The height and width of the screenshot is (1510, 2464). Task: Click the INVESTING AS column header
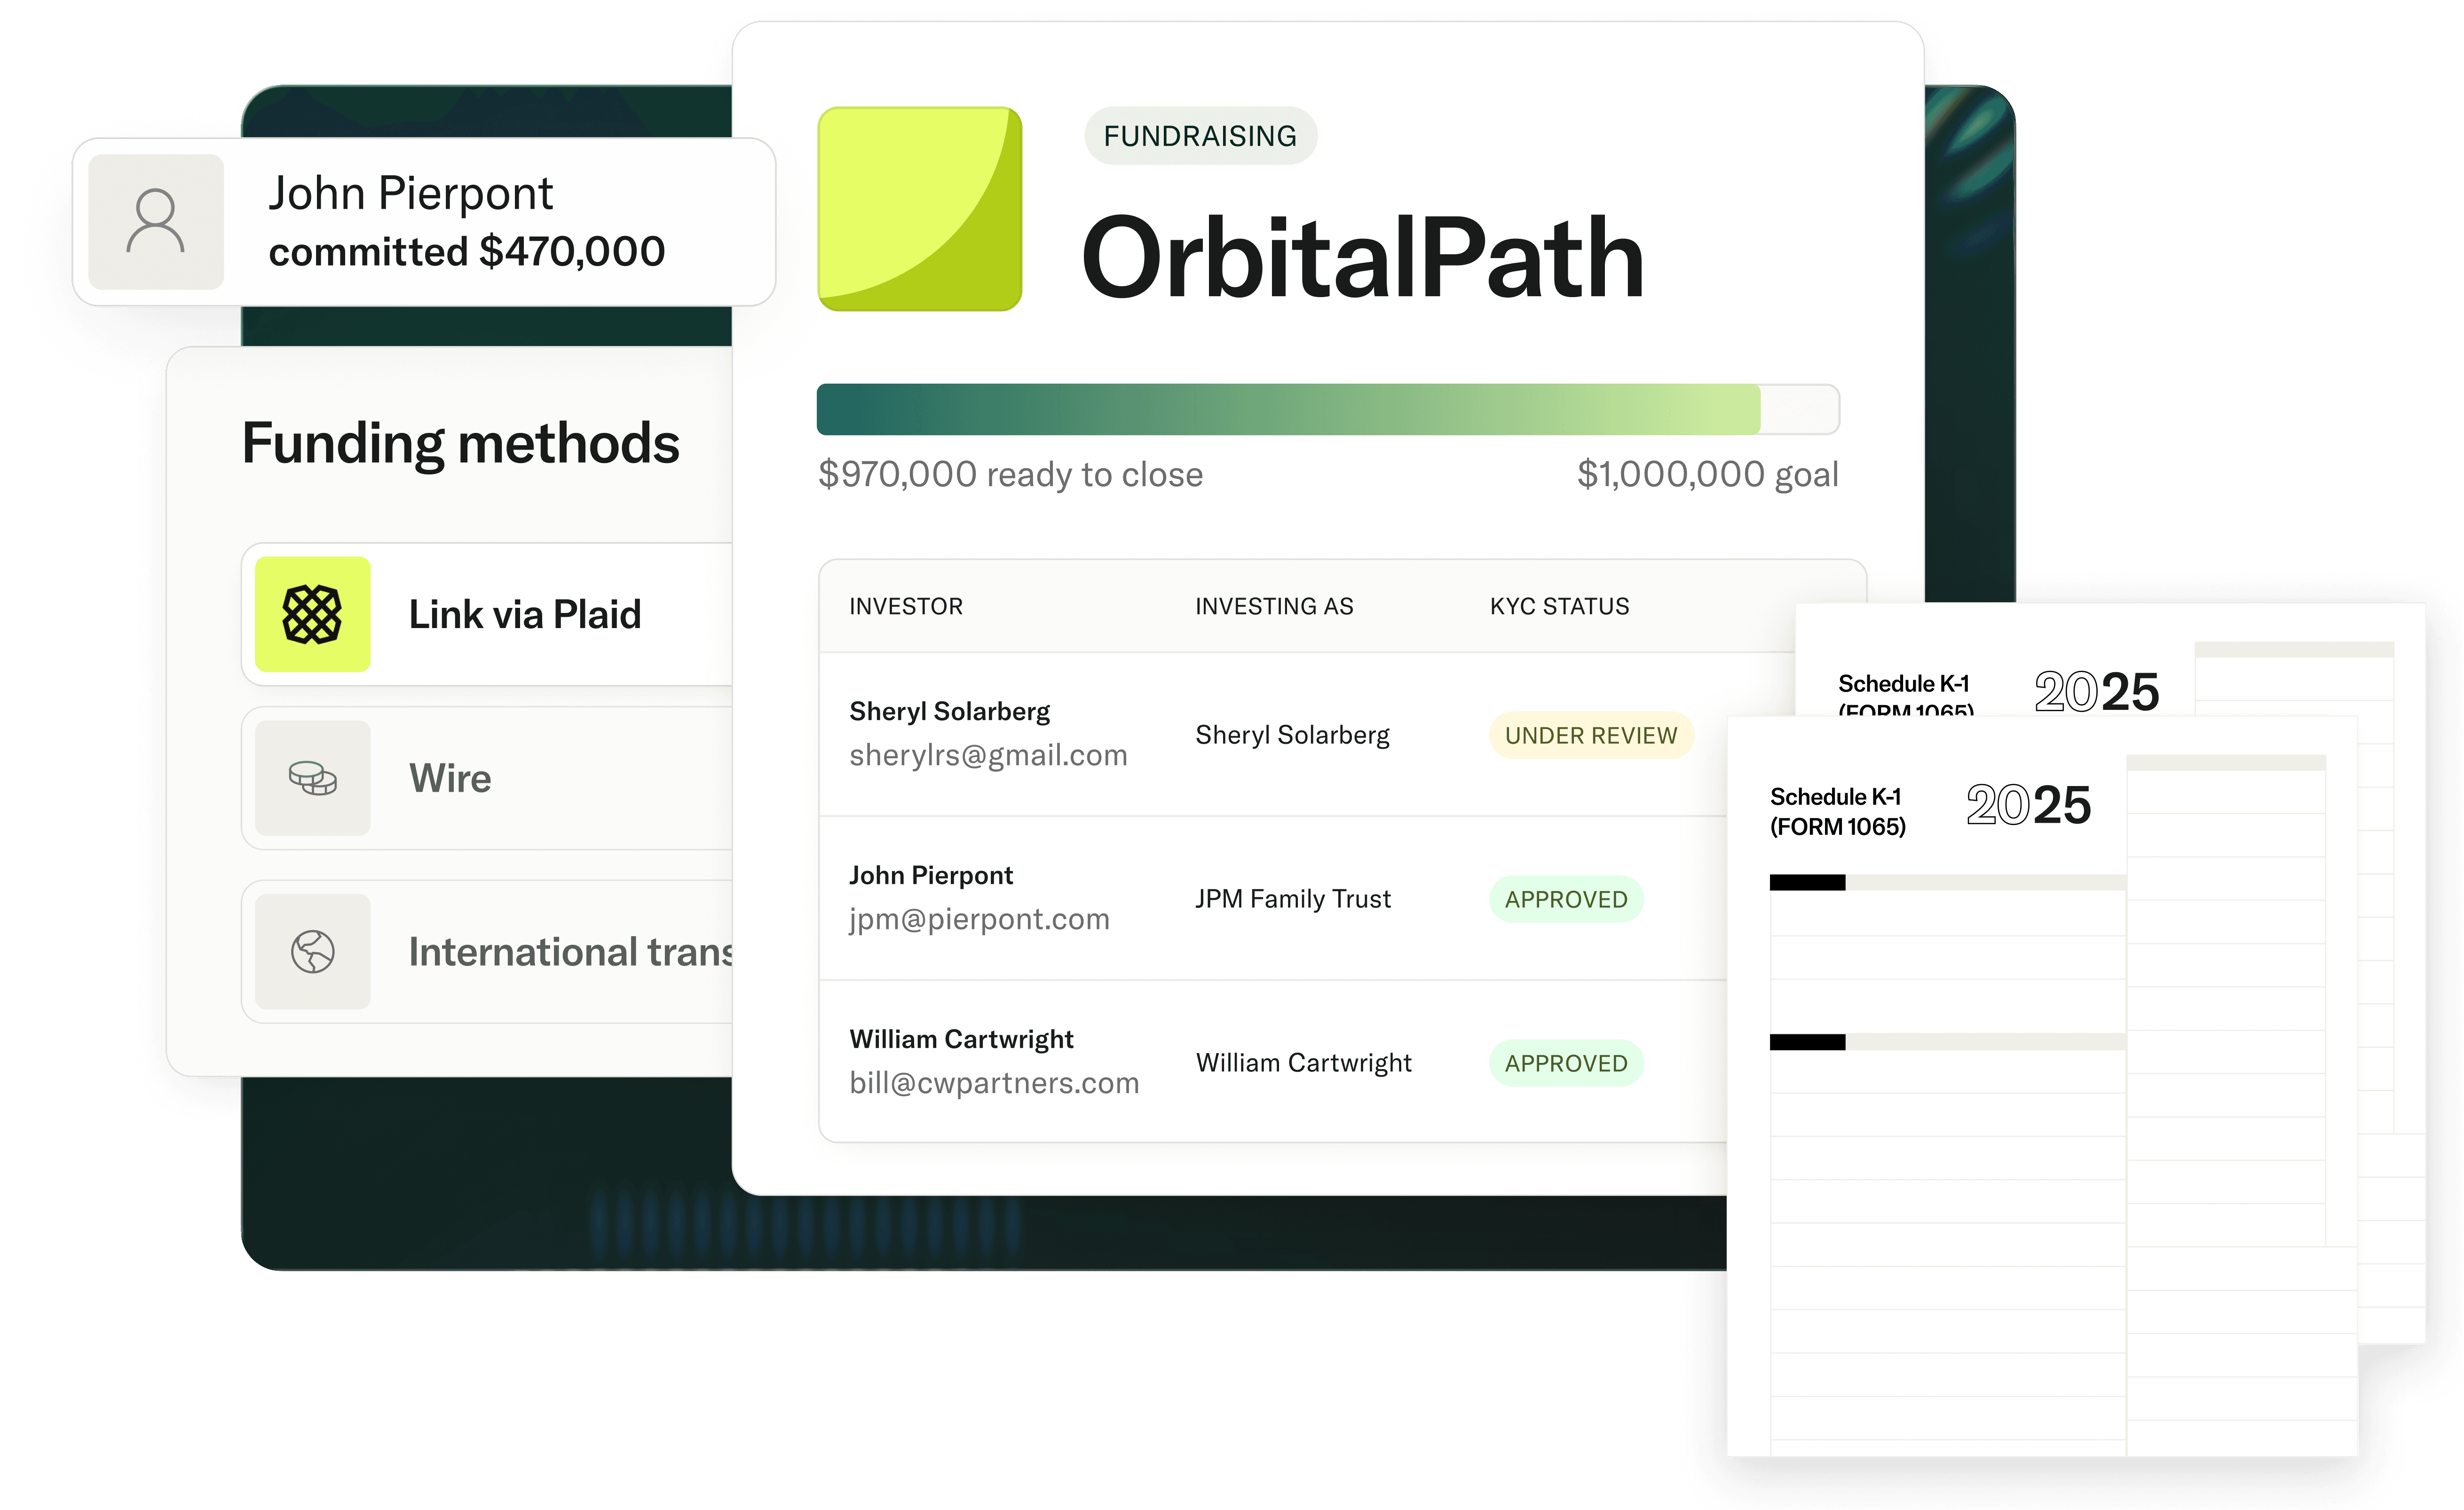point(1273,606)
